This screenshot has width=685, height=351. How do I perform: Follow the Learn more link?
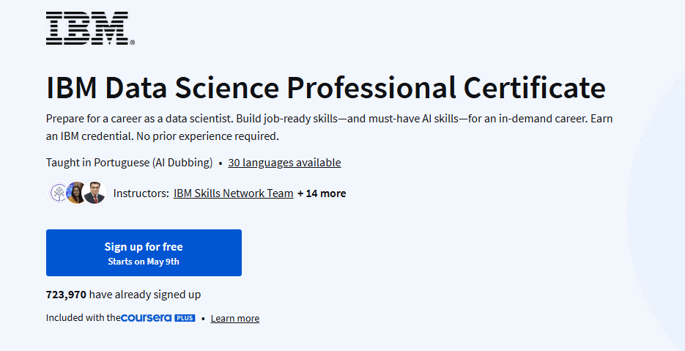pos(235,318)
